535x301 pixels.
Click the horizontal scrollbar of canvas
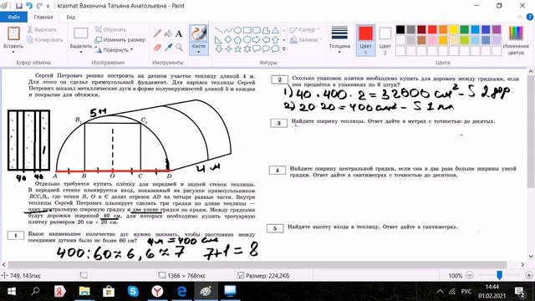coord(257,264)
